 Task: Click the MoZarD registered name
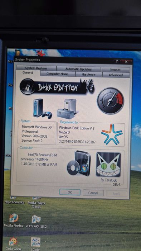pyautogui.click(x=64, y=132)
